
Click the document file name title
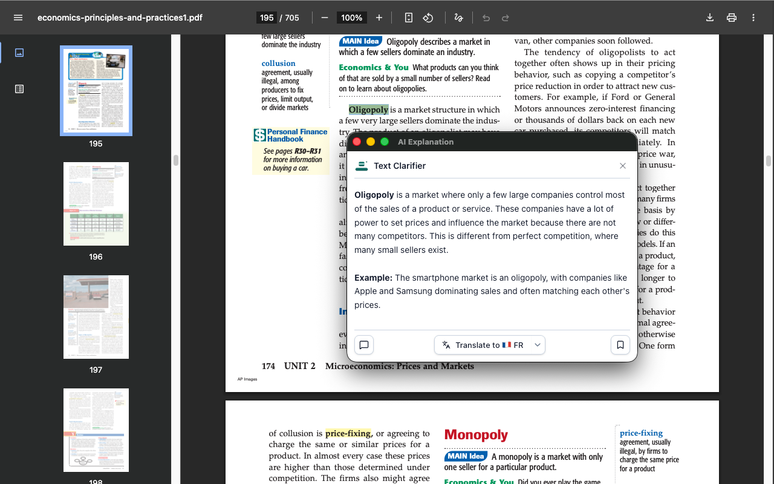pyautogui.click(x=120, y=18)
